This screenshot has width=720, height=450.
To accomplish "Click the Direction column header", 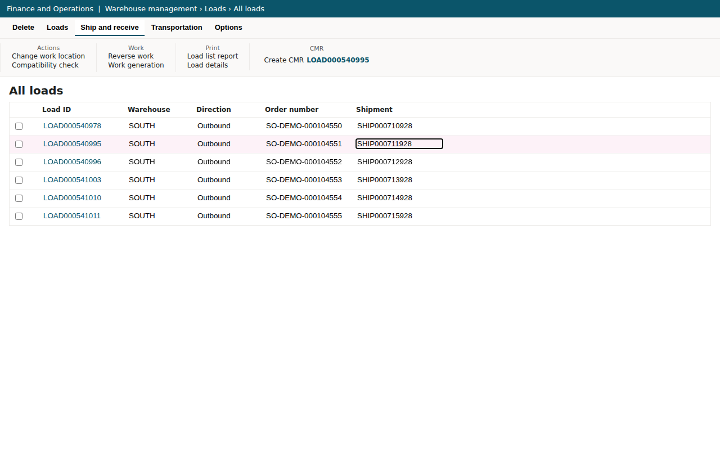I will point(214,110).
